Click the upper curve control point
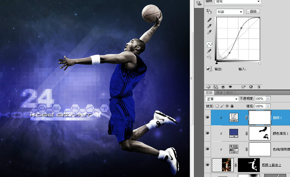Viewport: 290px width, 177px height. coord(241,28)
